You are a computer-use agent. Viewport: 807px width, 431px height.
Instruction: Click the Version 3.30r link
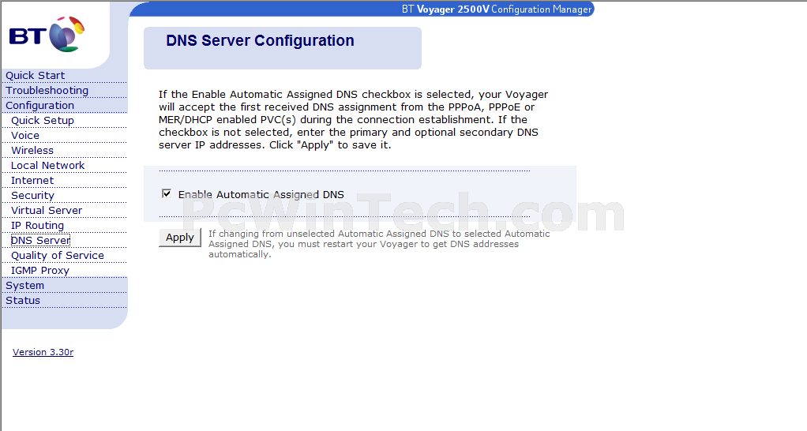tap(43, 352)
